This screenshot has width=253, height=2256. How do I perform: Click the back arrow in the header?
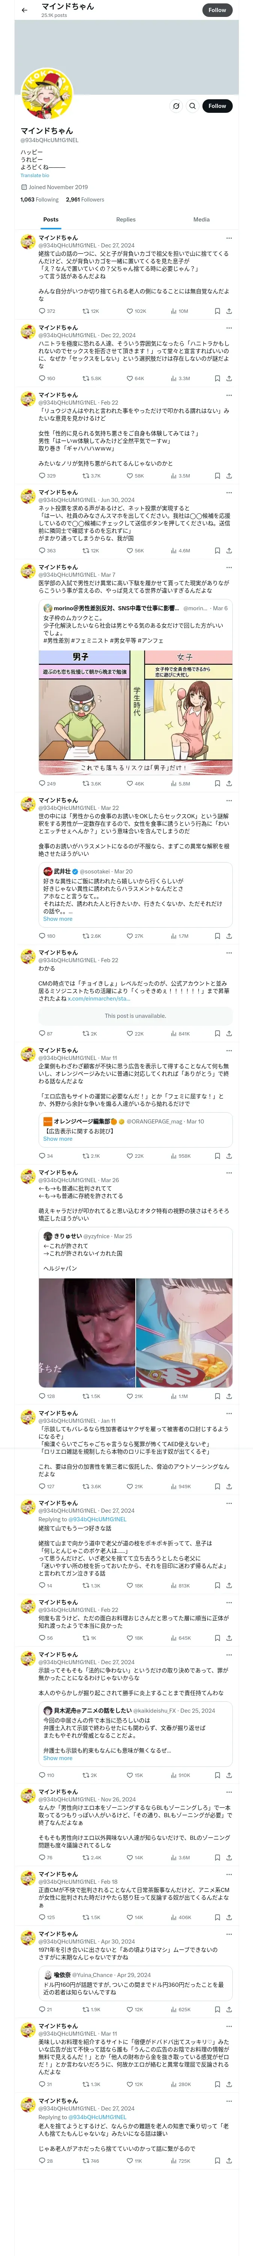(24, 11)
